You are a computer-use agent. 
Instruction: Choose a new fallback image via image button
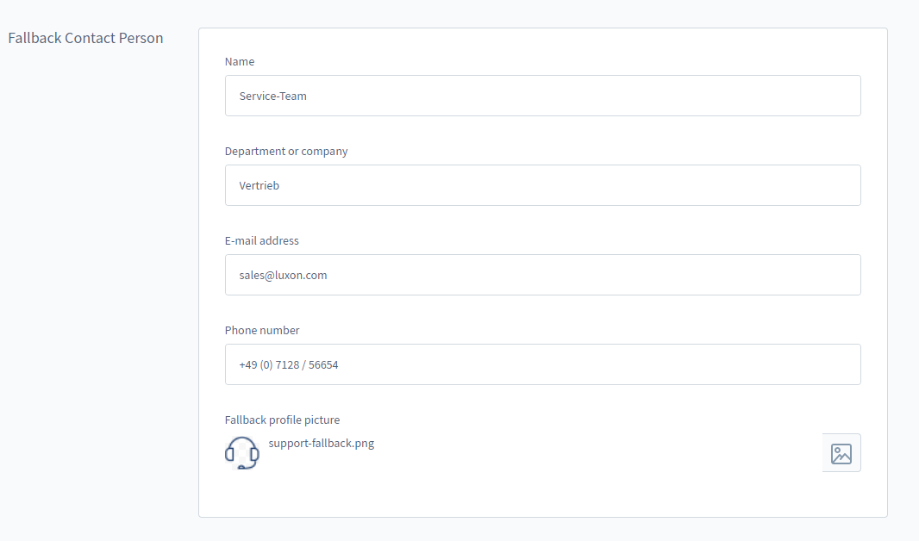tap(841, 453)
